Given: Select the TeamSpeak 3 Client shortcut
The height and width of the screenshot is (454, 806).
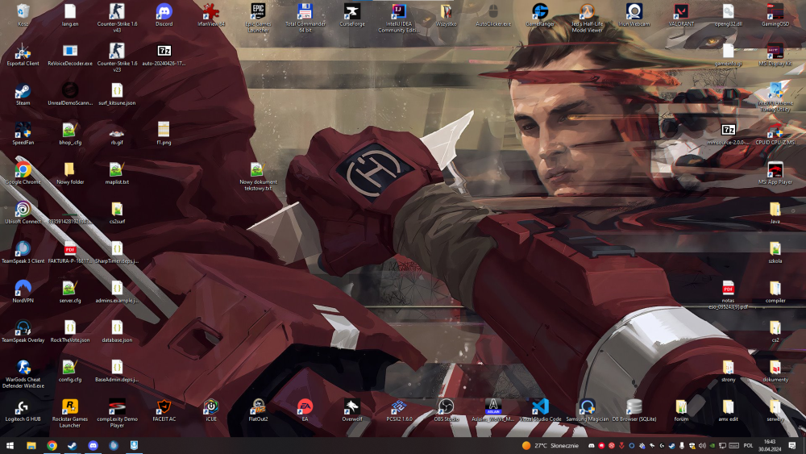Looking at the screenshot, I should coord(23,252).
